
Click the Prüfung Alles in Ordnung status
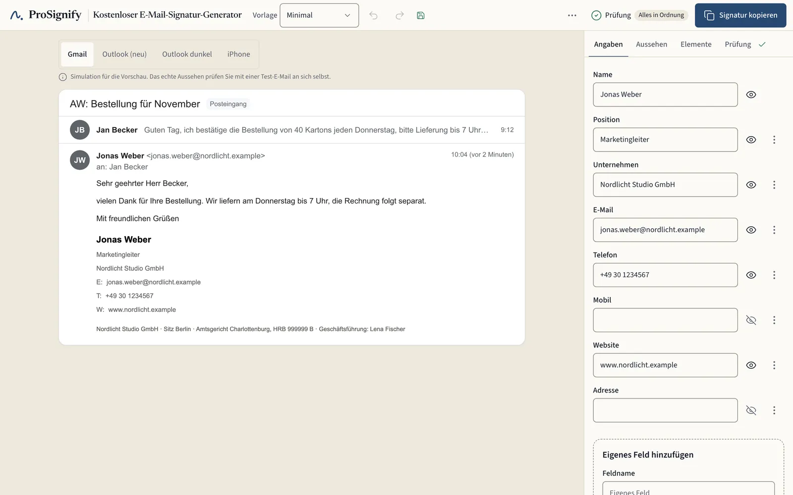point(639,15)
